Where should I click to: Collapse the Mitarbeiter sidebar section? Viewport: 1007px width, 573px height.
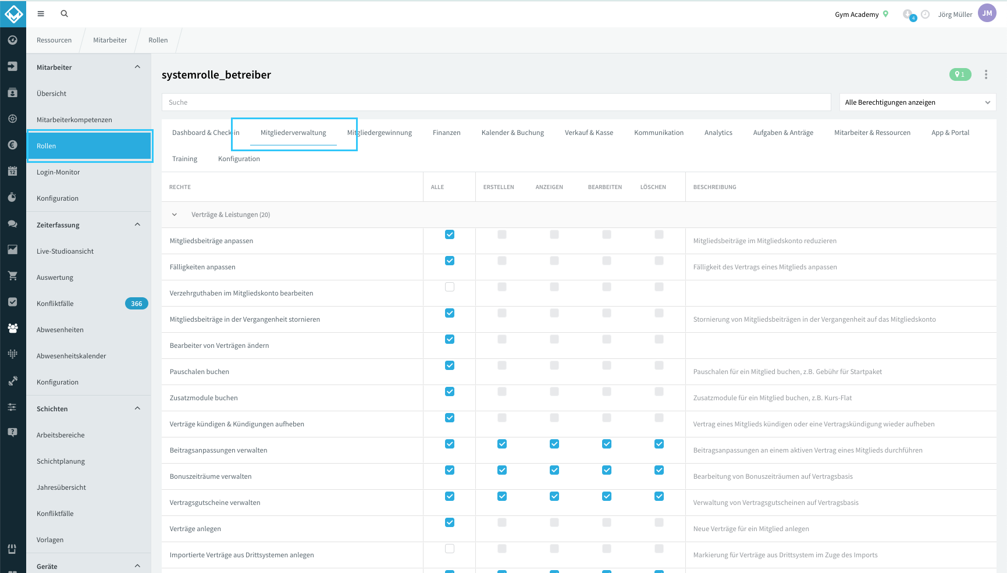137,67
